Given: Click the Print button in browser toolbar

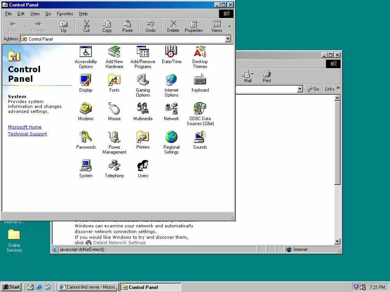Looking at the screenshot, I should click(267, 76).
